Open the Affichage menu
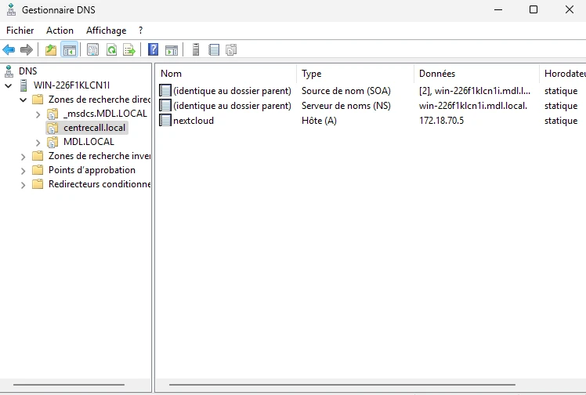Screen dimensions: 586x395 (x=106, y=31)
